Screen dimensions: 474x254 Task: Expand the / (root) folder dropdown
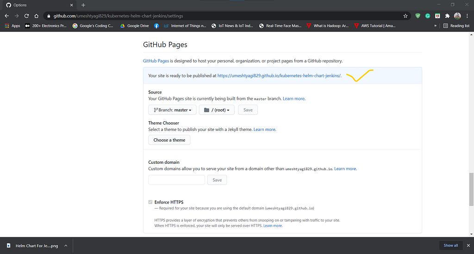(217, 110)
